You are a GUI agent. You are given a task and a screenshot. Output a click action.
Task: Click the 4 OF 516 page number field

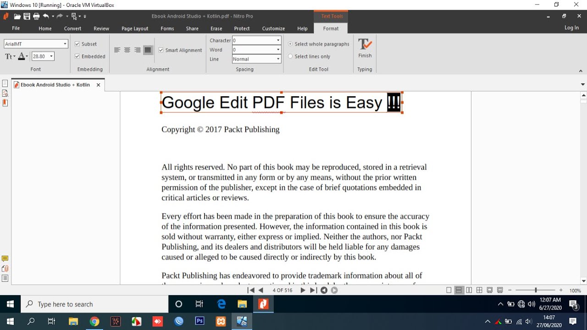point(282,290)
